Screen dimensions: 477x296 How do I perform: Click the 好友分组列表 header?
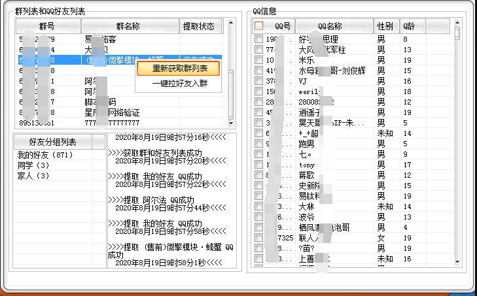(52, 142)
